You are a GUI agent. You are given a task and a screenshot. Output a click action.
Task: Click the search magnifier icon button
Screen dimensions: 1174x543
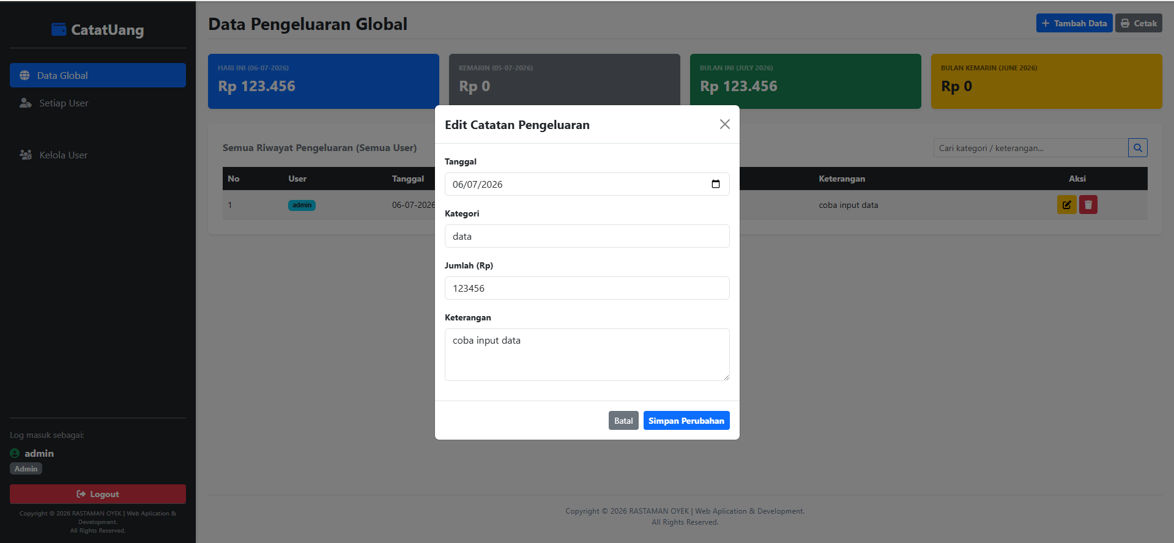[1138, 147]
